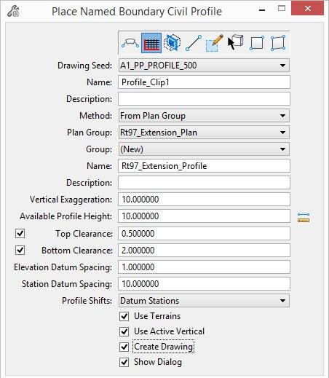Uncheck the Top Clearance checkbox
The image size is (329, 378).
click(20, 234)
